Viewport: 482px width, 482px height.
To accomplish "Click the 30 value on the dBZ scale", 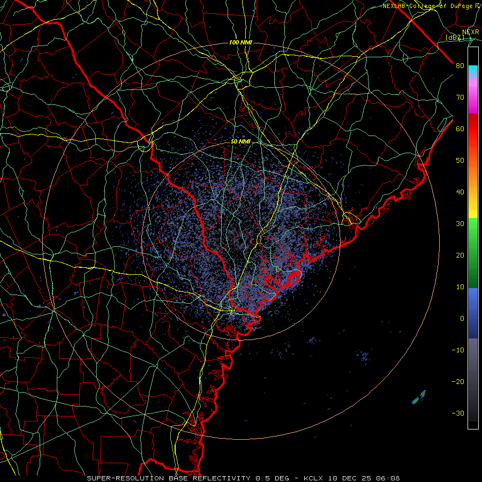I will [x=460, y=224].
